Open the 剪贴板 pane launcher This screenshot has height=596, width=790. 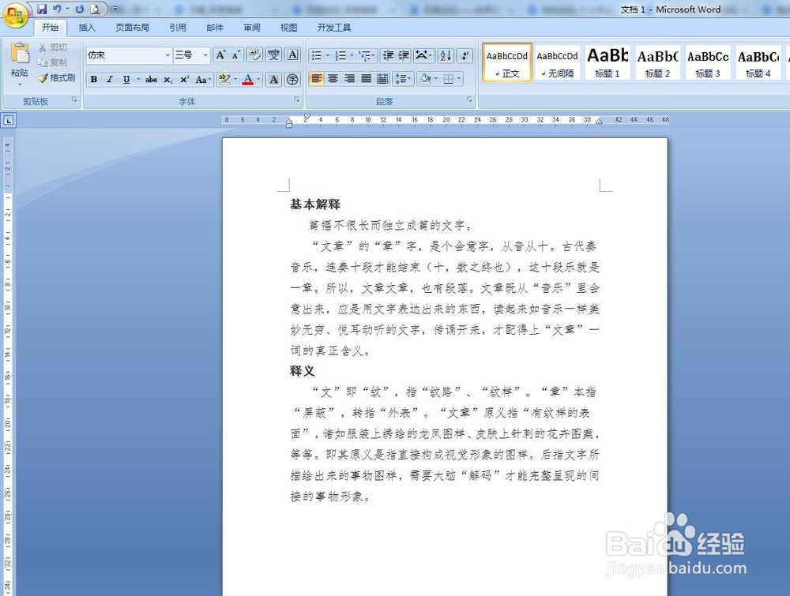tap(74, 100)
